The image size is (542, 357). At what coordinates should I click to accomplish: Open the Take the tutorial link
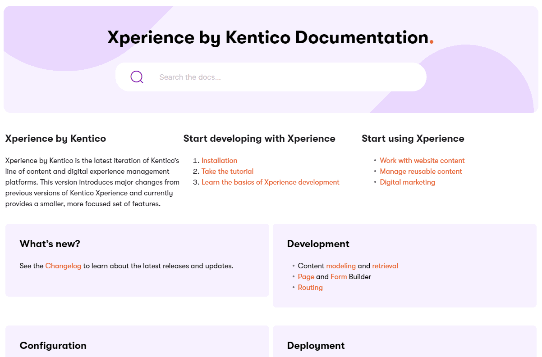227,171
